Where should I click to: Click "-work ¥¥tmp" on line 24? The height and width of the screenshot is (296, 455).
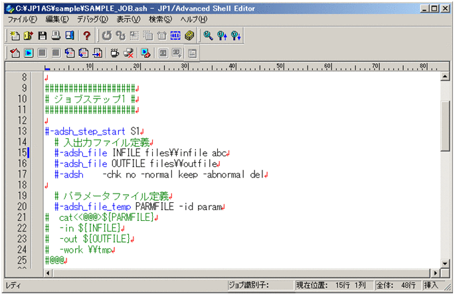[x=85, y=249]
